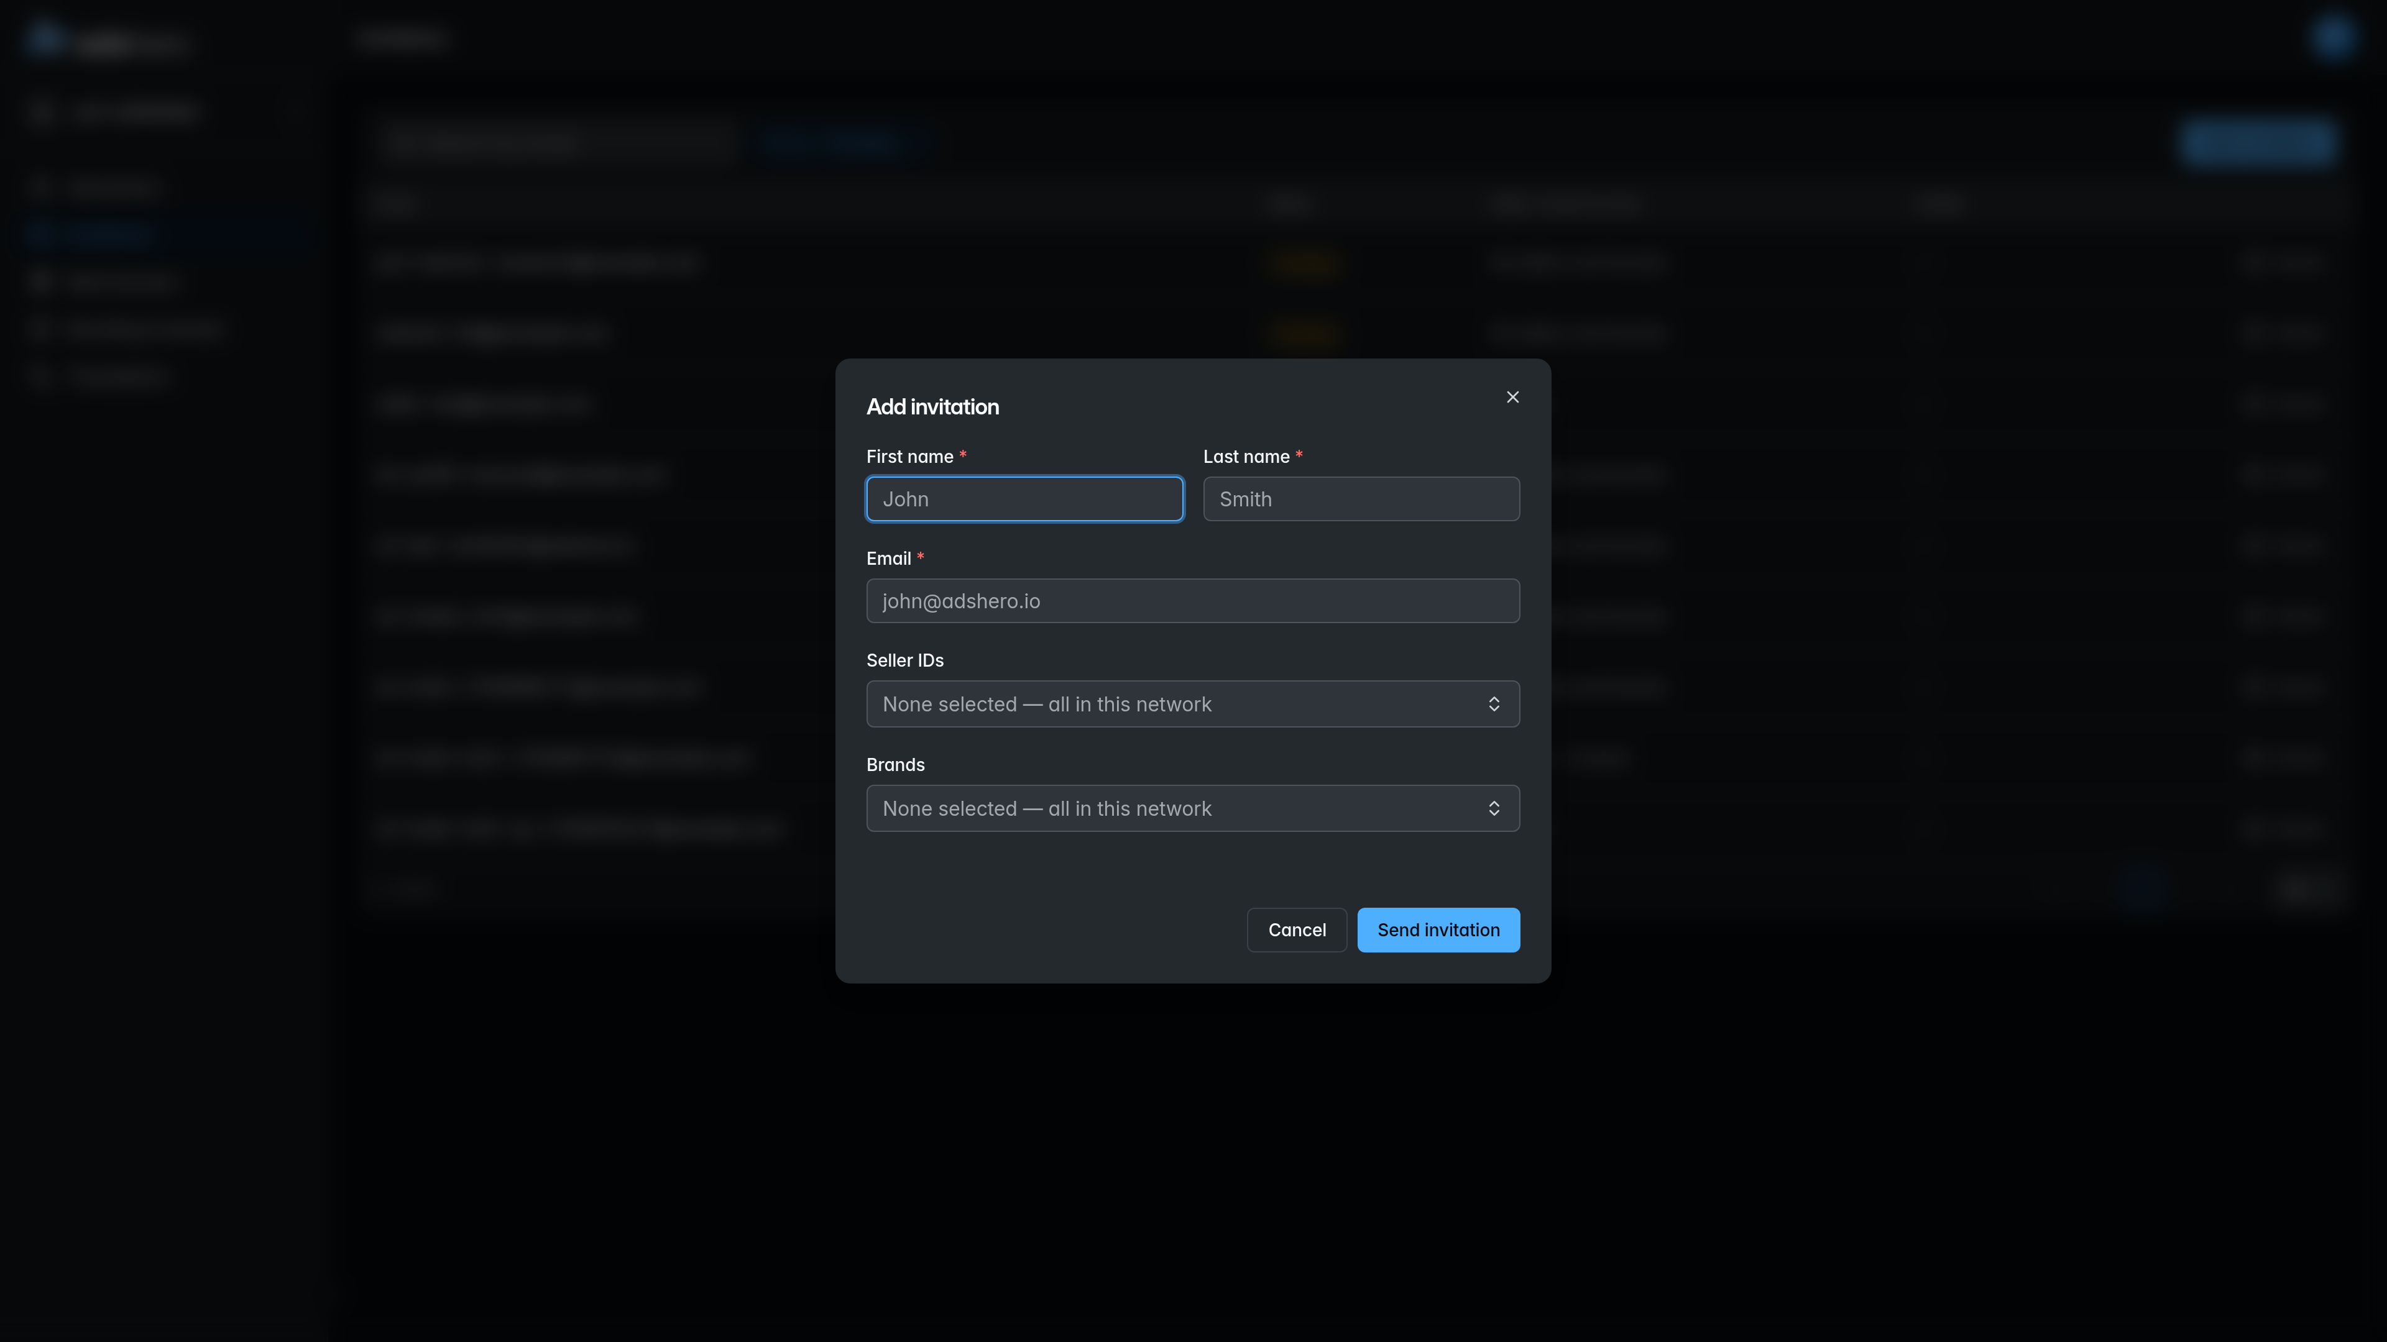Click the blurred blue button behind the dialog
The width and height of the screenshot is (2387, 1342).
click(2257, 142)
